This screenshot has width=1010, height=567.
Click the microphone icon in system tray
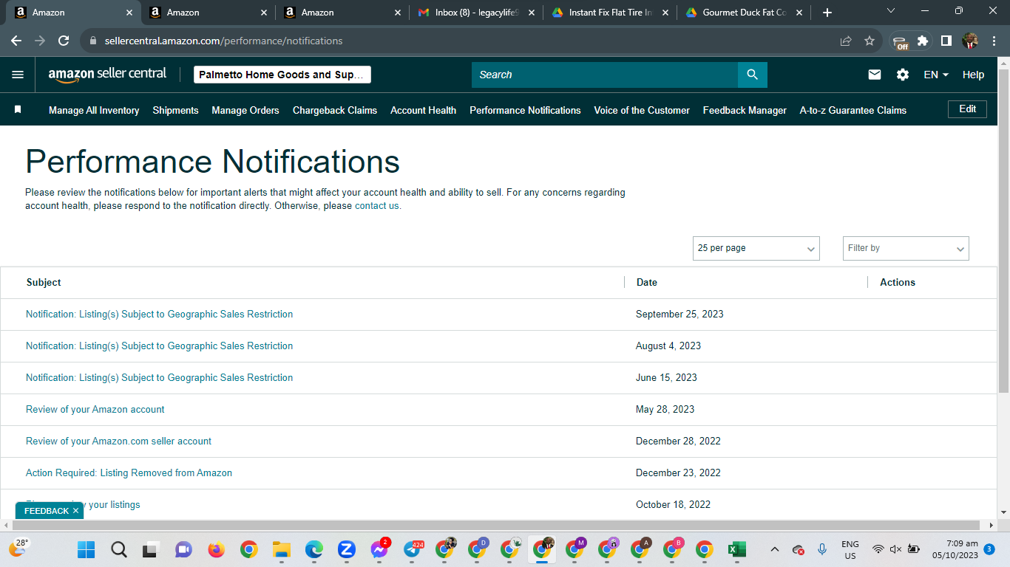point(822,549)
